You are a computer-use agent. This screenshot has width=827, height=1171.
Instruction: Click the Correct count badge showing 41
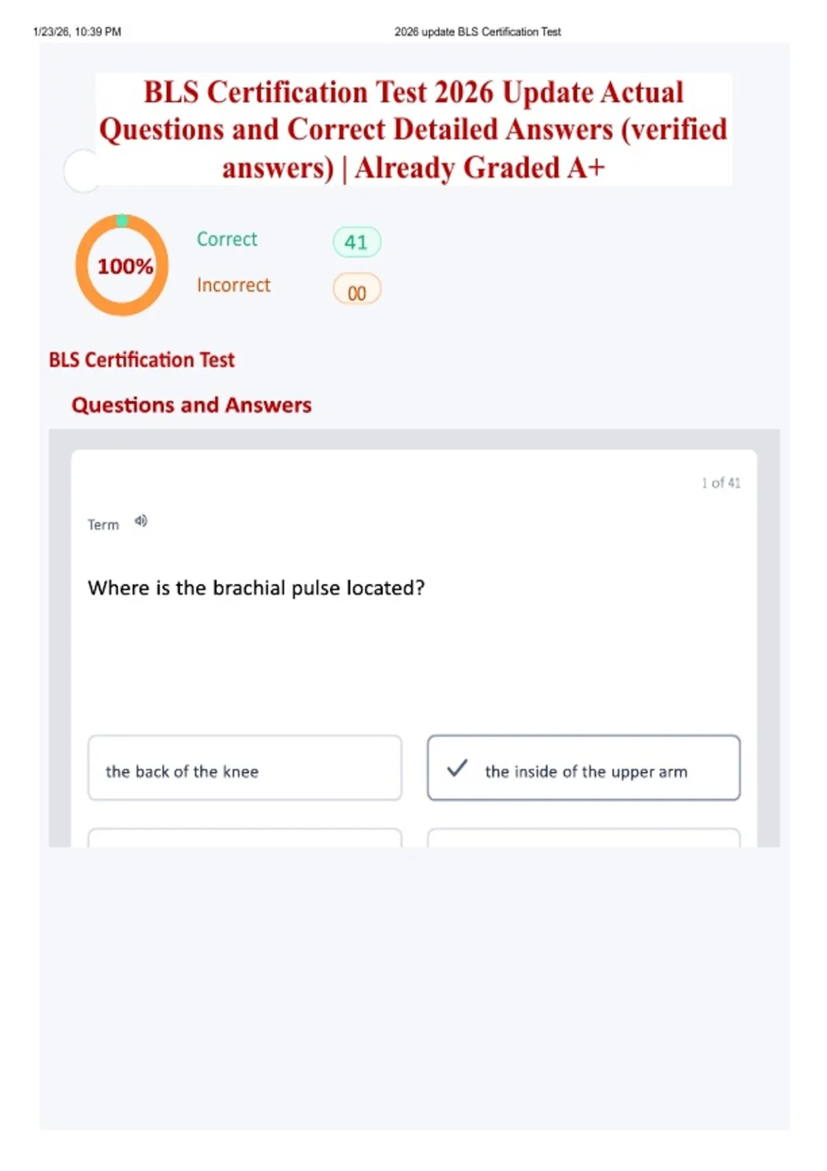click(x=356, y=242)
